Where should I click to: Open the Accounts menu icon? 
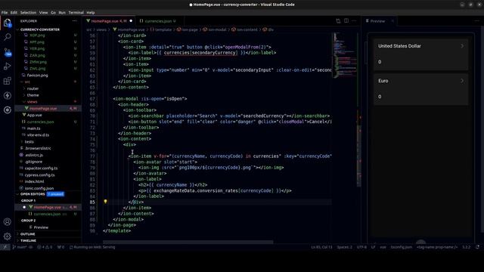(x=7, y=221)
